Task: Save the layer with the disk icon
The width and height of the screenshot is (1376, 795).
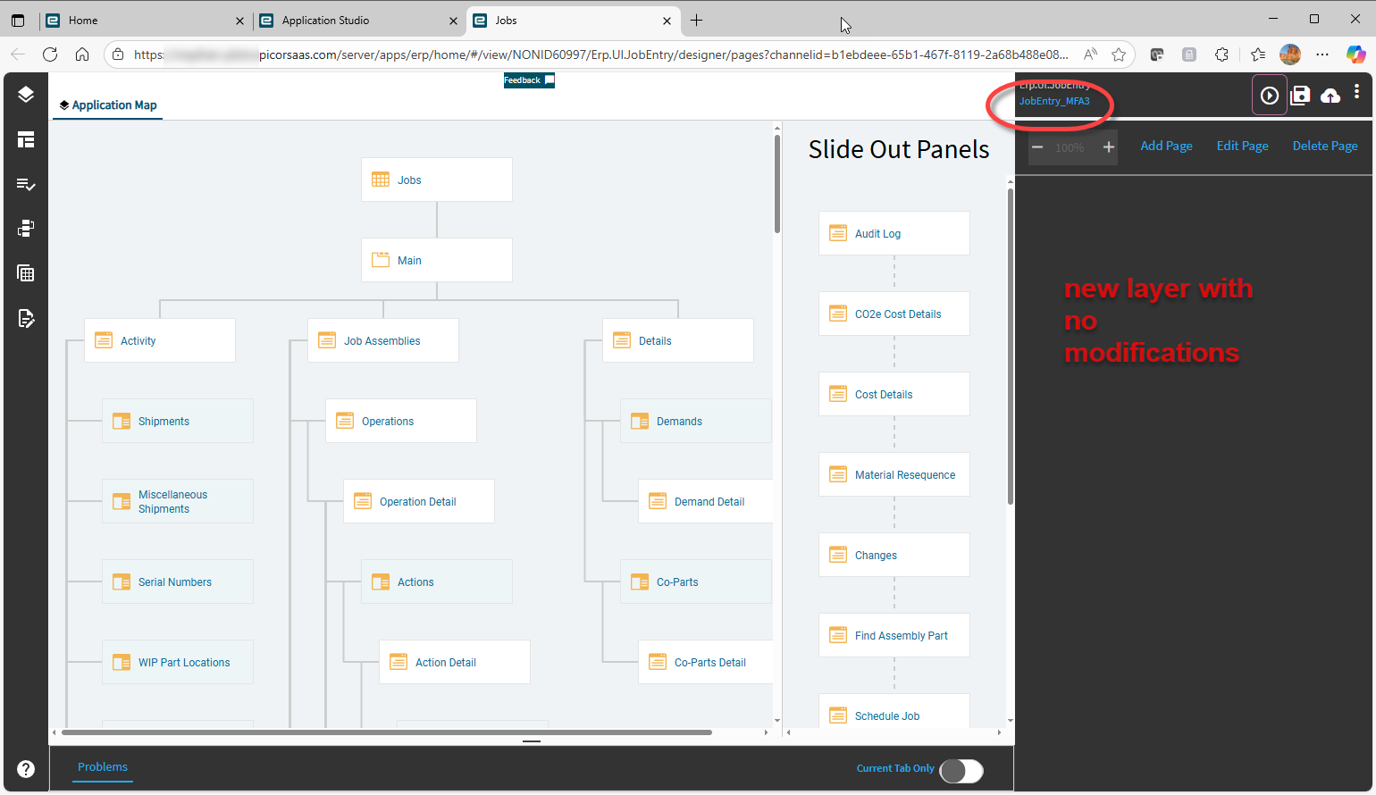Action: click(1300, 96)
